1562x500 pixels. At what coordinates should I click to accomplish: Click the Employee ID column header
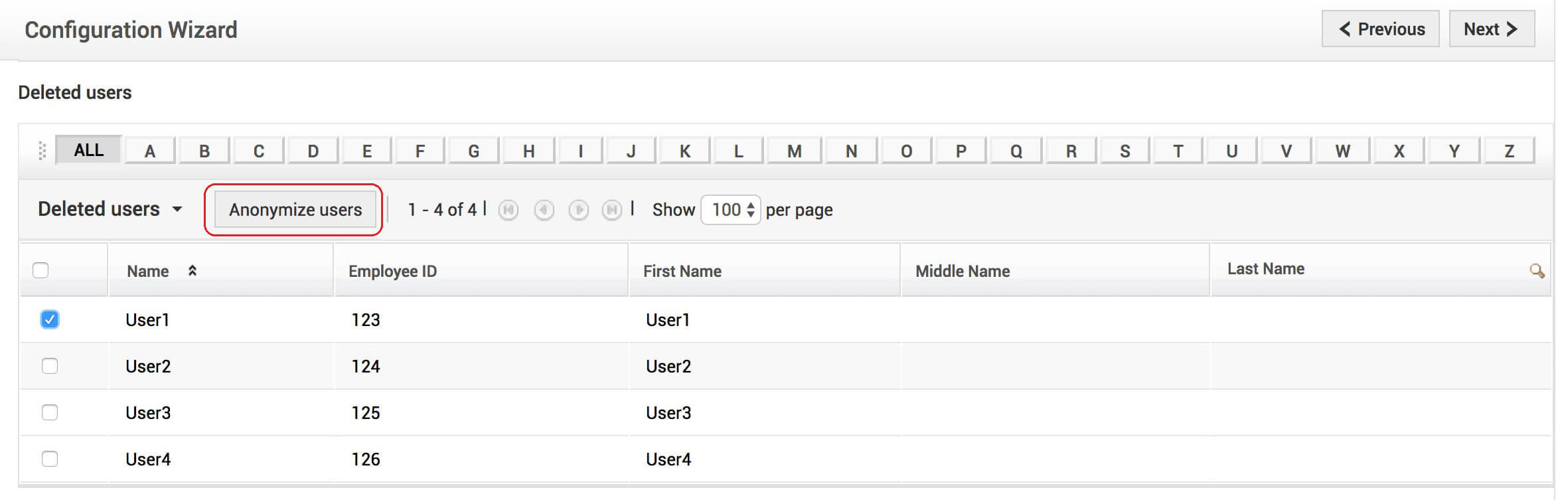(392, 271)
